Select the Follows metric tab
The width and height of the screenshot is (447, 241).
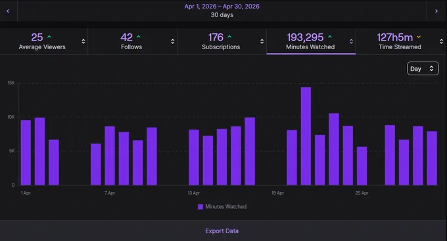pos(131,41)
